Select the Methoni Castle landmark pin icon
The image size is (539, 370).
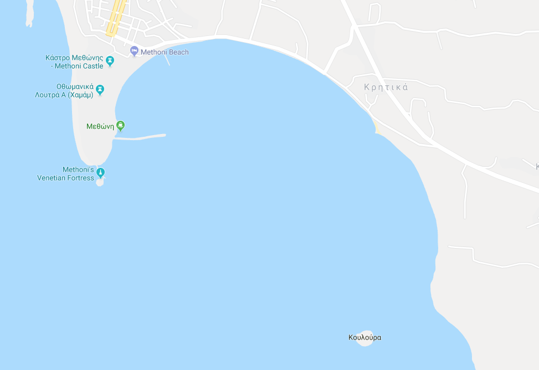(110, 61)
